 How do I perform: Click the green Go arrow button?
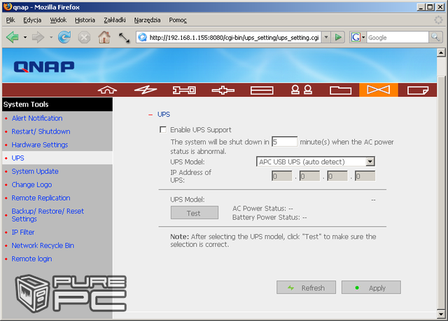338,37
